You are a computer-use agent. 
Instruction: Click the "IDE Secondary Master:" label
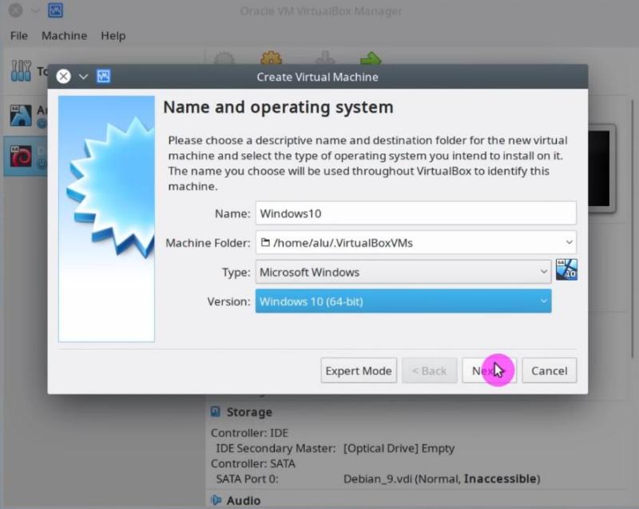coord(276,448)
